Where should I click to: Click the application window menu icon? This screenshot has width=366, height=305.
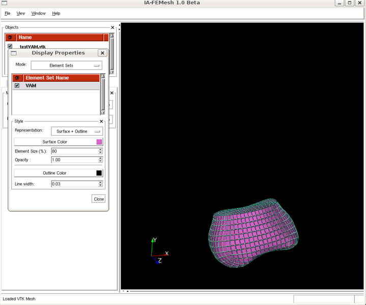click(x=5, y=3)
